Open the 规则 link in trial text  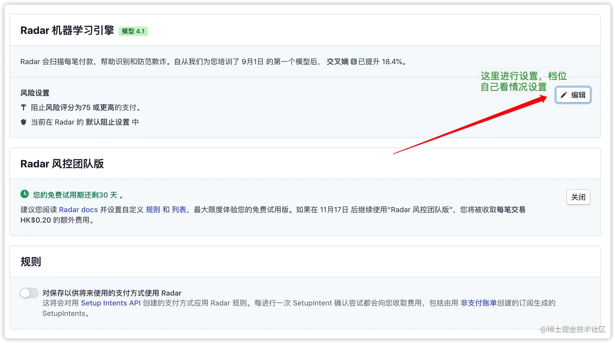click(153, 210)
